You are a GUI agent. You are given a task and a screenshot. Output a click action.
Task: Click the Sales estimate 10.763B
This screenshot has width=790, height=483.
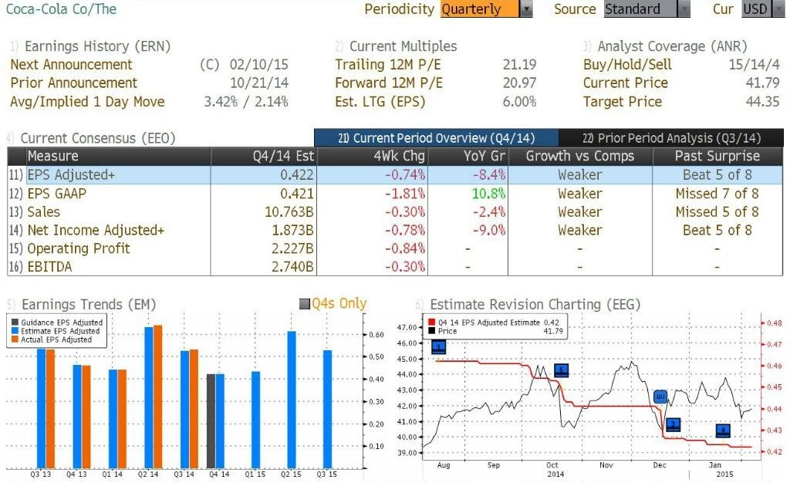tap(289, 211)
